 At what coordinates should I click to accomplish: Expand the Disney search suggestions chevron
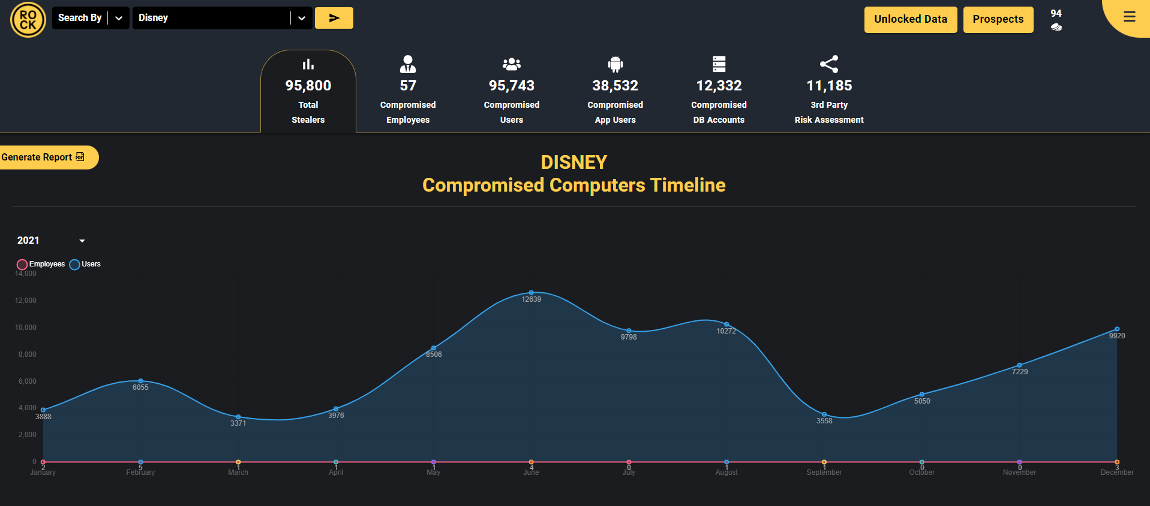[x=301, y=18]
